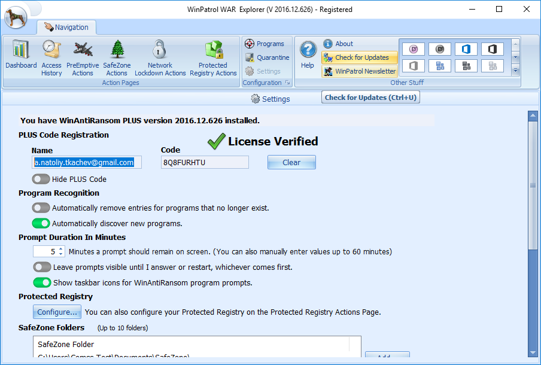Viewport: 541px width, 365px height.
Task: Focus the registration Name field
Action: coord(87,162)
